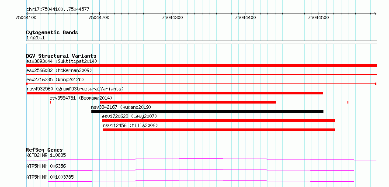Image resolution: width=389 pixels, height=187 pixels.
Task: Select the esv3893044 thick red variant bar
Action: (x=201, y=66)
